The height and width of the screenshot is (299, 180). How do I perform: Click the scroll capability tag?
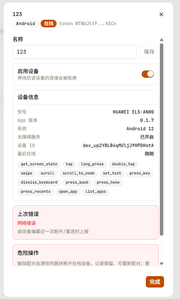point(47,173)
